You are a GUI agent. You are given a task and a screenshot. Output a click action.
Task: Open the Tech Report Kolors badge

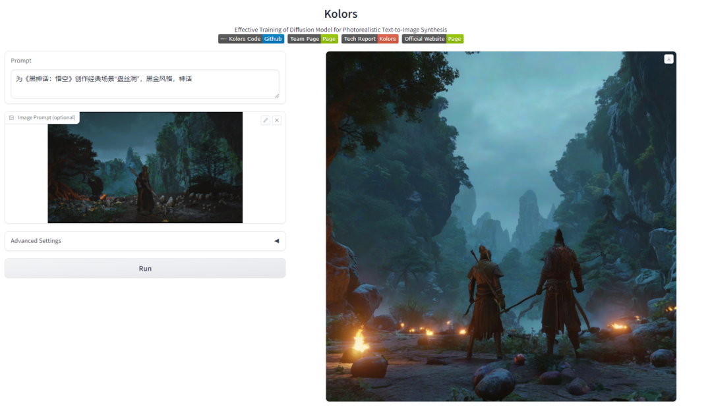(369, 39)
